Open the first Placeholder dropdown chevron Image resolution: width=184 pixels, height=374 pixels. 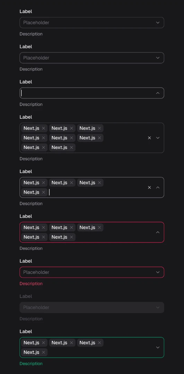tap(158, 23)
